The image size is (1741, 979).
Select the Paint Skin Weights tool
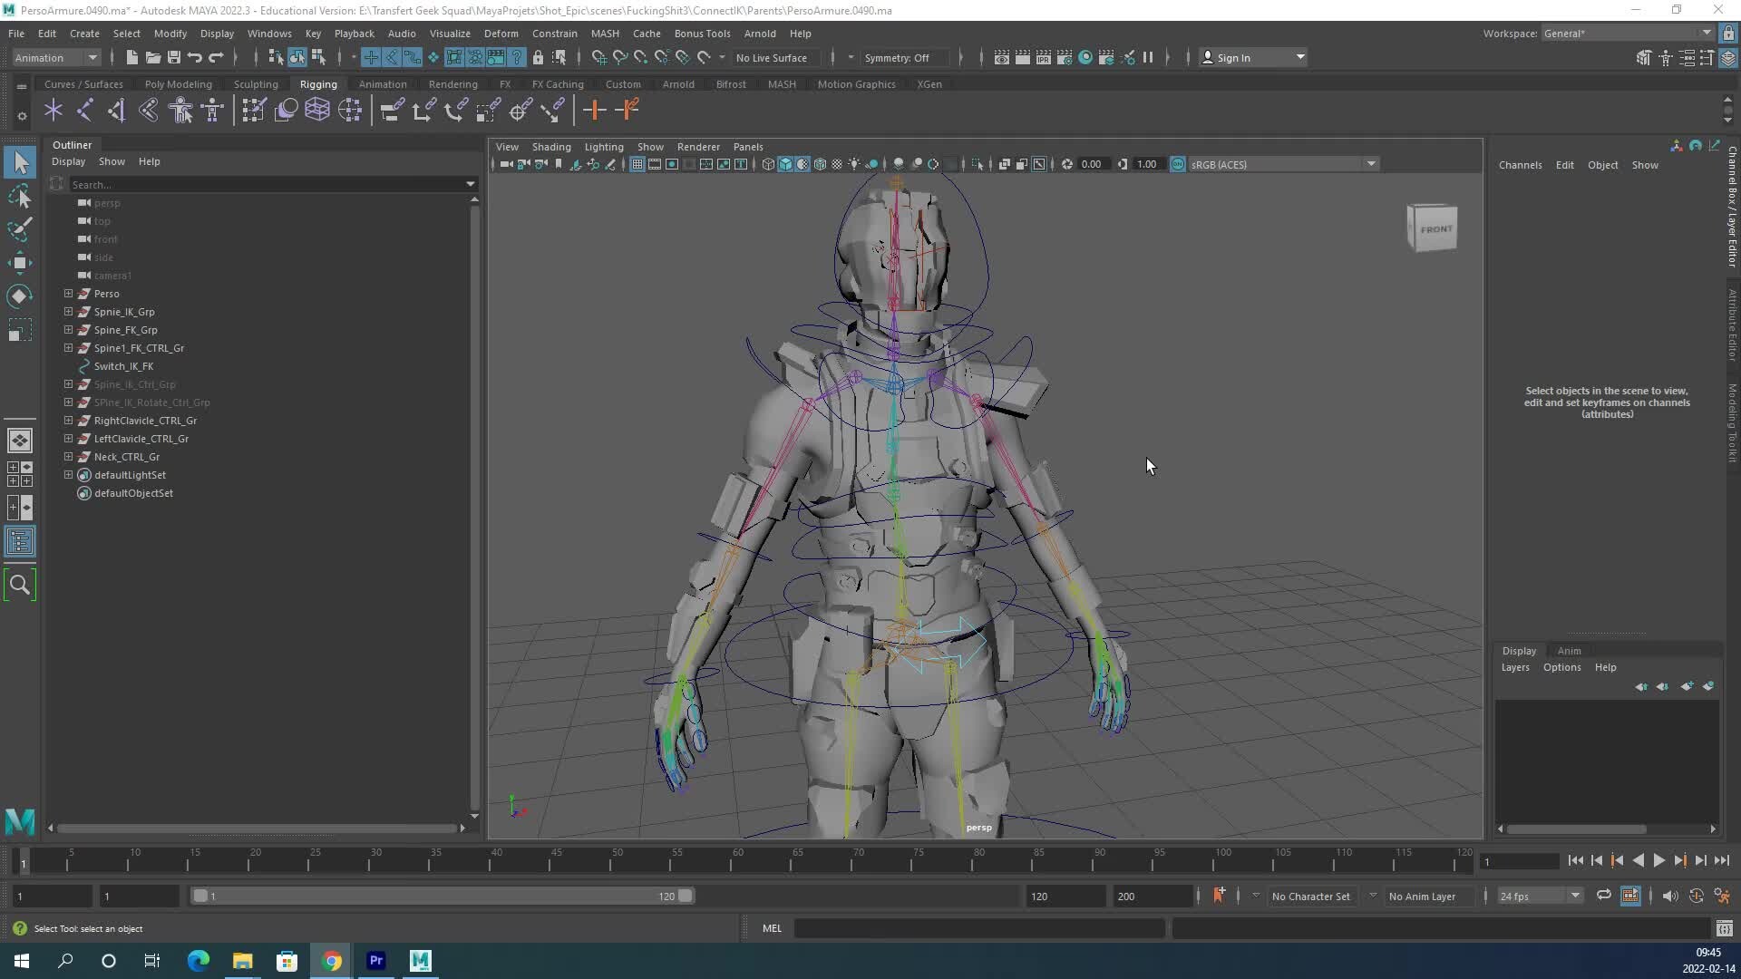click(x=253, y=110)
